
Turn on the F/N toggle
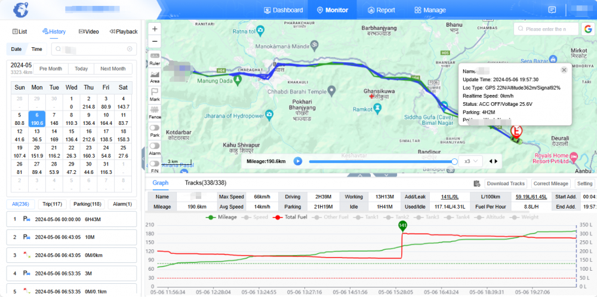tap(155, 163)
